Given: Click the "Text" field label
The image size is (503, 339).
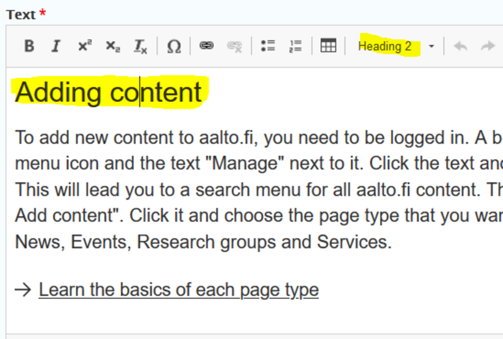Looking at the screenshot, I should 21,14.
